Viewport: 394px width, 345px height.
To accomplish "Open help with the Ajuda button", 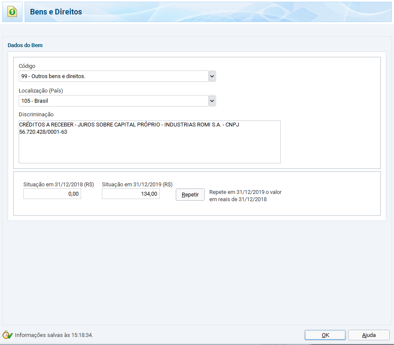I will pyautogui.click(x=369, y=335).
